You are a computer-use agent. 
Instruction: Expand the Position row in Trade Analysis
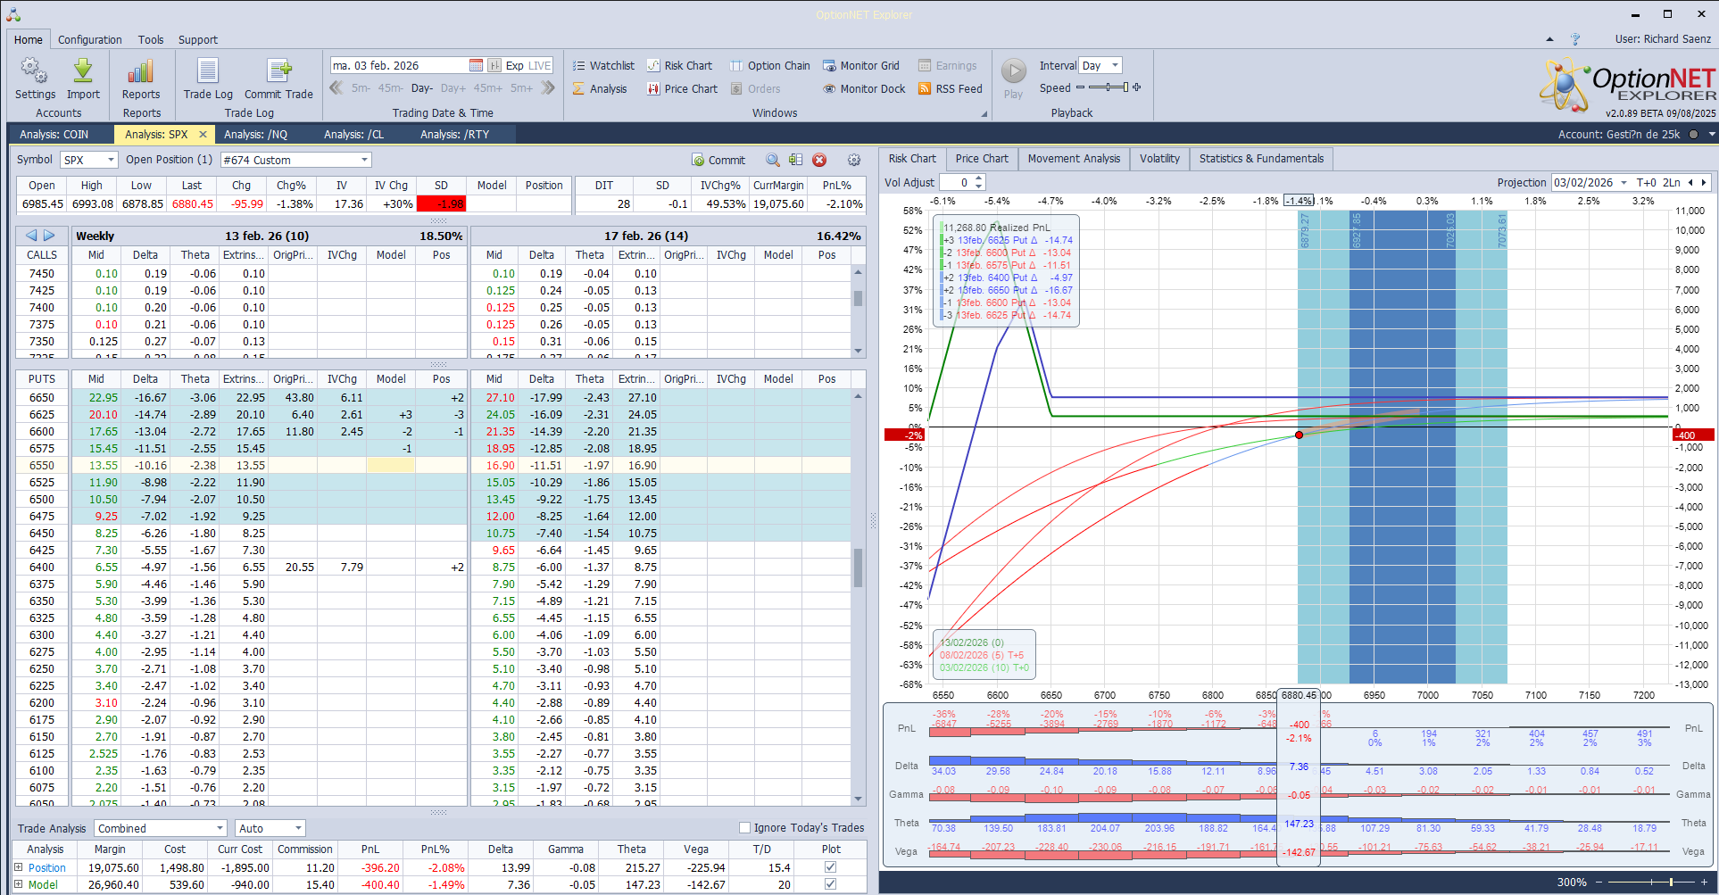pos(18,867)
